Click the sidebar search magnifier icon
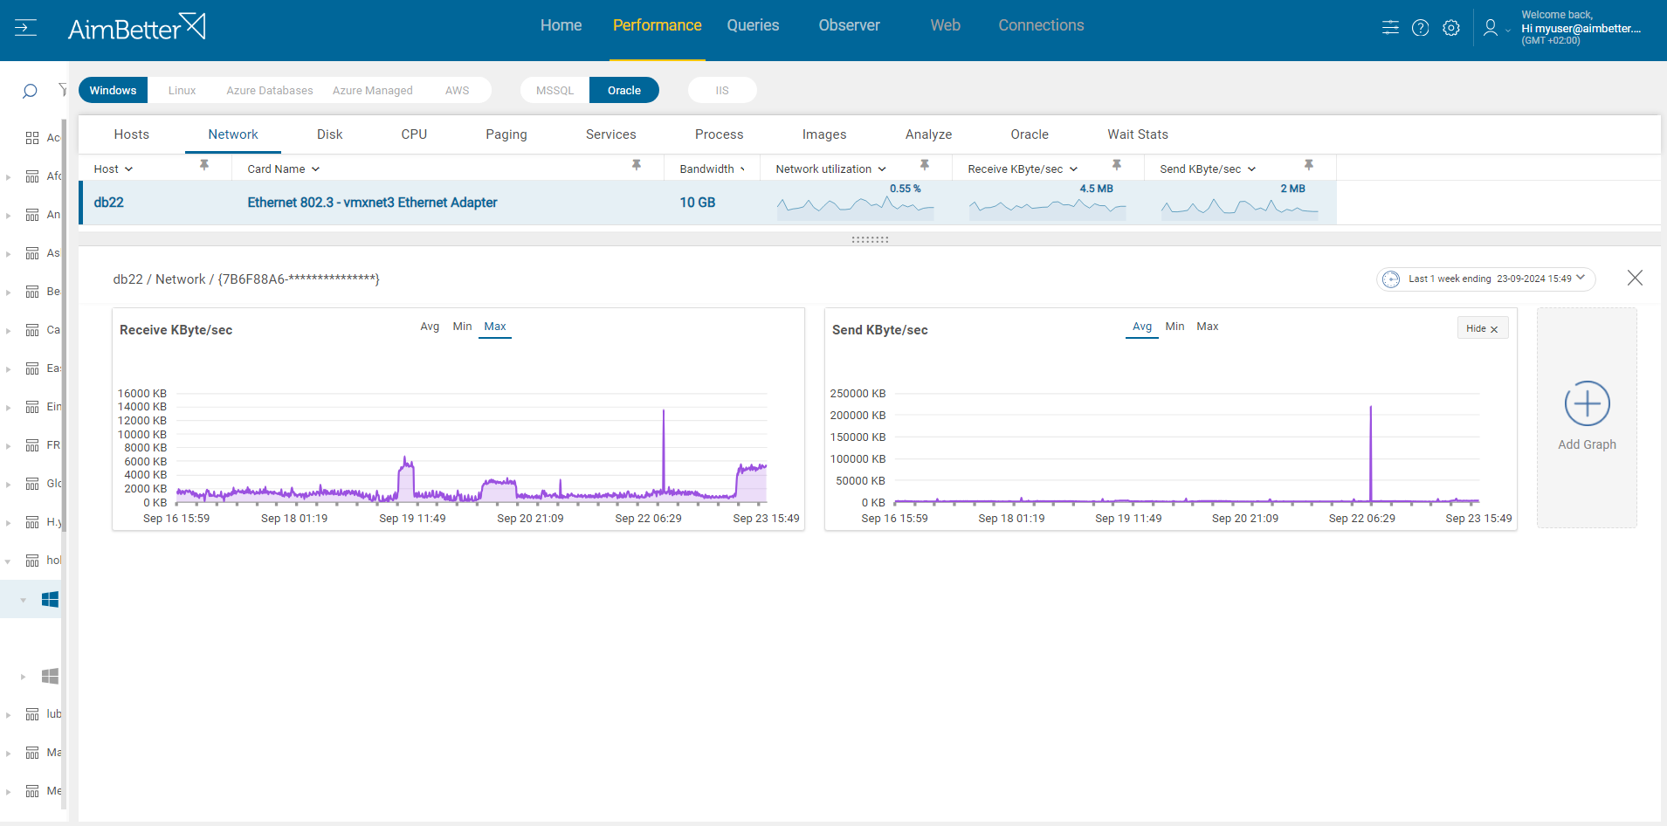Image resolution: width=1667 pixels, height=826 pixels. pyautogui.click(x=30, y=91)
